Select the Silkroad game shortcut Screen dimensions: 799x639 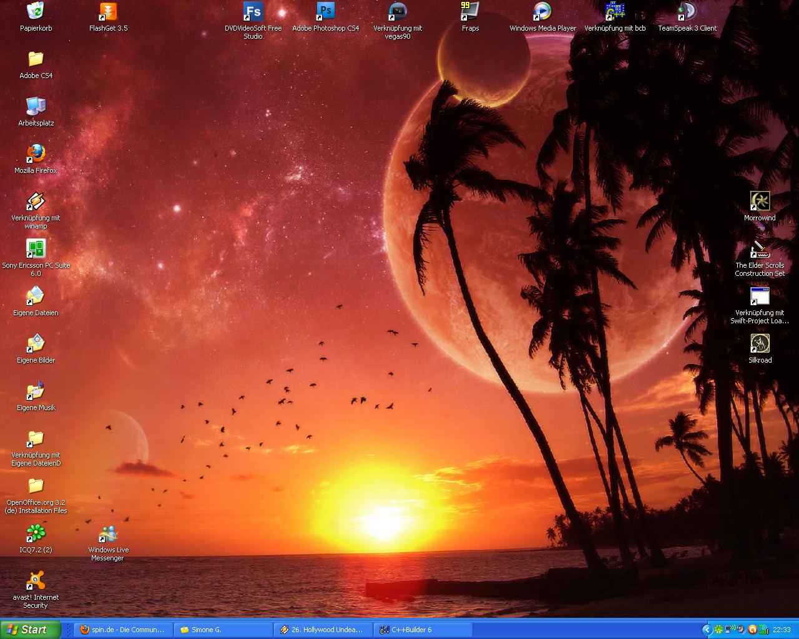coord(760,344)
